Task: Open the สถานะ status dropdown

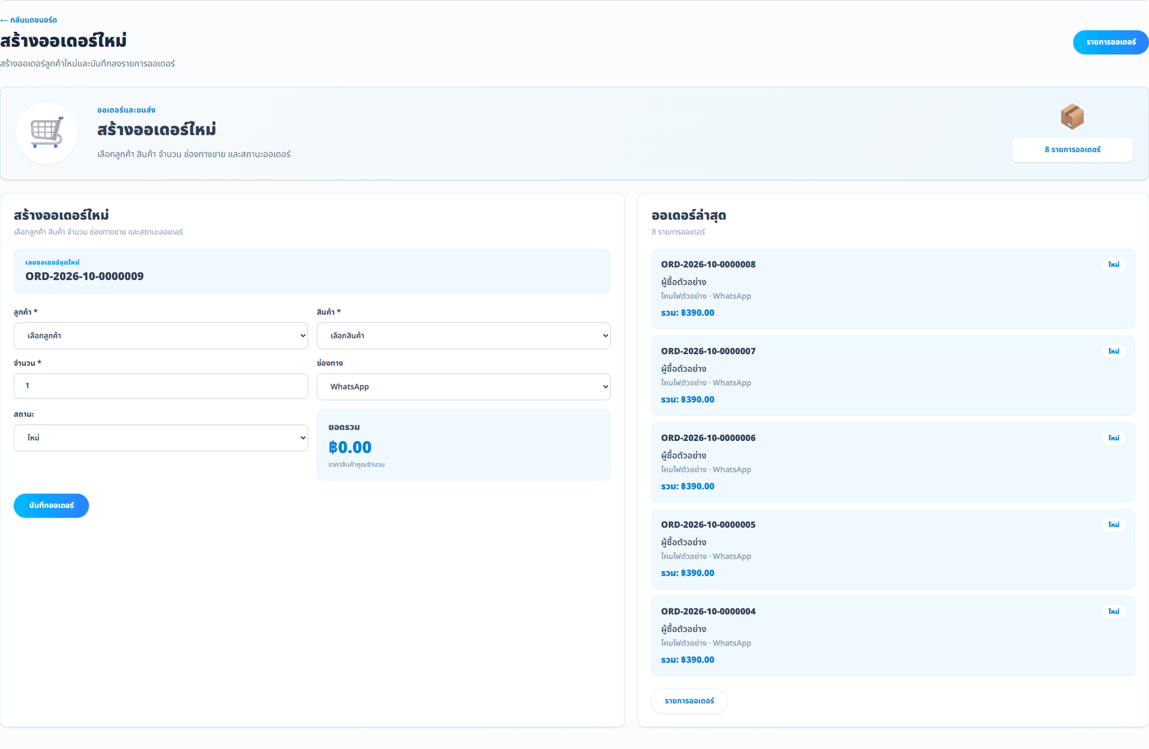Action: 161,438
